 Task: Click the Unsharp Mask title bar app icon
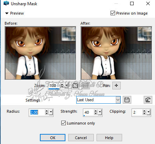(x=6, y=3)
